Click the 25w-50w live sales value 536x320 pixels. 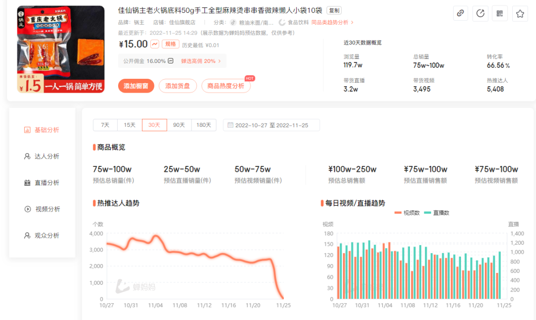click(182, 169)
